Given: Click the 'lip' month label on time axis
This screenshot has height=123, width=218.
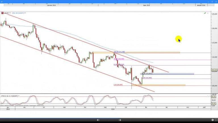Looking at the screenshot, I should pyautogui.click(x=146, y=107).
